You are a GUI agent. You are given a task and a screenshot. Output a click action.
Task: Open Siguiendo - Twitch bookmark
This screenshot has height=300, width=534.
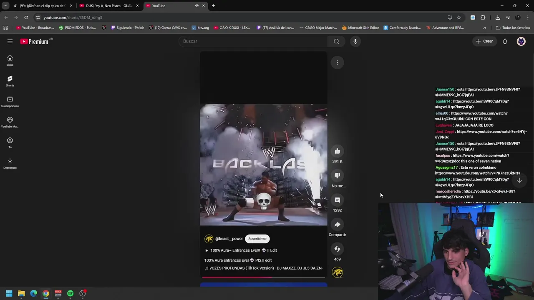[128, 28]
